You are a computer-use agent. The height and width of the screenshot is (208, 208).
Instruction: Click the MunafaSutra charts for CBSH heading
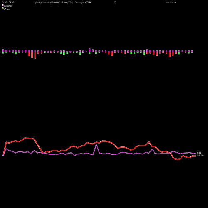tap(64, 2)
